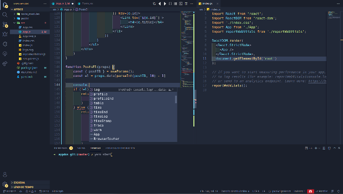
Task: Open the Extensions view
Action: pyautogui.click(x=5, y=44)
